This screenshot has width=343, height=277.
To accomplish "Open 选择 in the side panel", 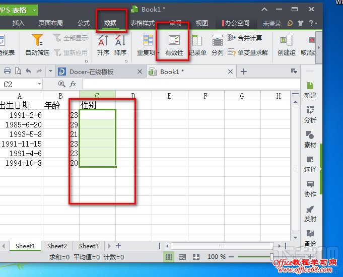I will pyautogui.click(x=310, y=164).
